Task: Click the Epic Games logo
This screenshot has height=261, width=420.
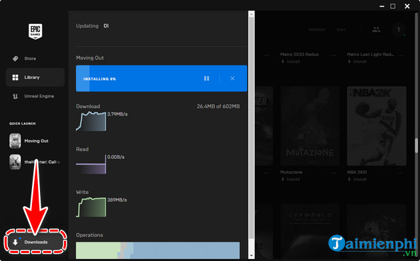Action: point(35,31)
